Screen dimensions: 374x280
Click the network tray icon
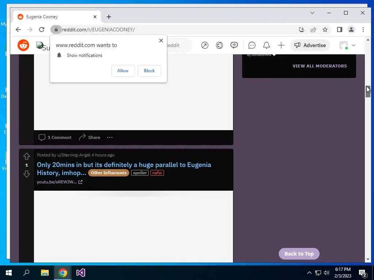(318, 273)
